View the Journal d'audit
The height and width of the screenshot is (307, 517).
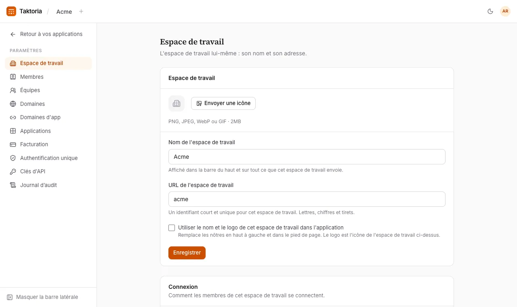tap(48, 185)
